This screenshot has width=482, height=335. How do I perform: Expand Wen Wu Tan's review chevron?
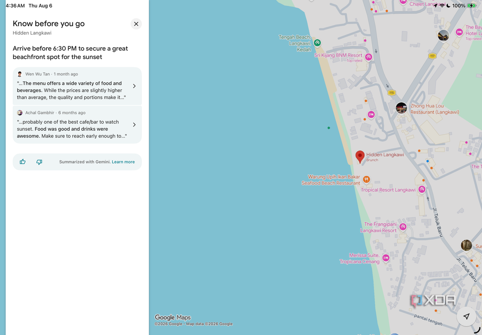click(135, 86)
